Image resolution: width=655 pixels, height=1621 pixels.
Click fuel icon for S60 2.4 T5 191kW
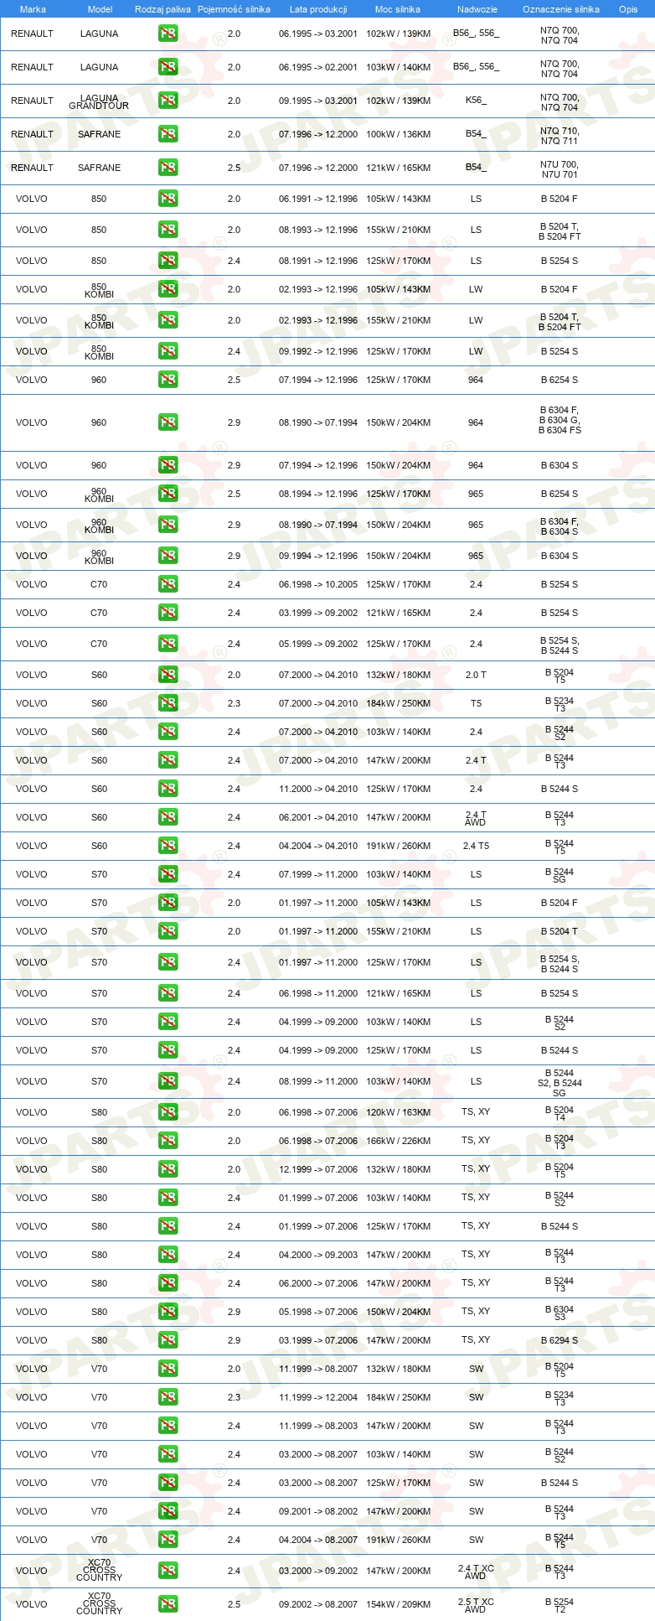coord(168,846)
